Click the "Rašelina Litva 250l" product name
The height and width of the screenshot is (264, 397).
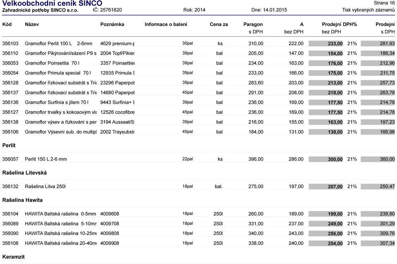pyautogui.click(x=45, y=187)
